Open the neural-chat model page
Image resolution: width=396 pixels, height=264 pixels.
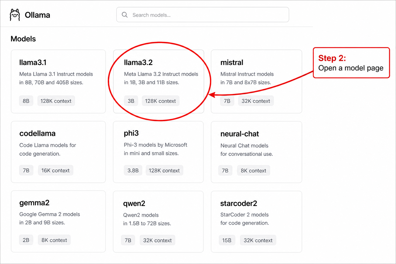tap(257, 152)
